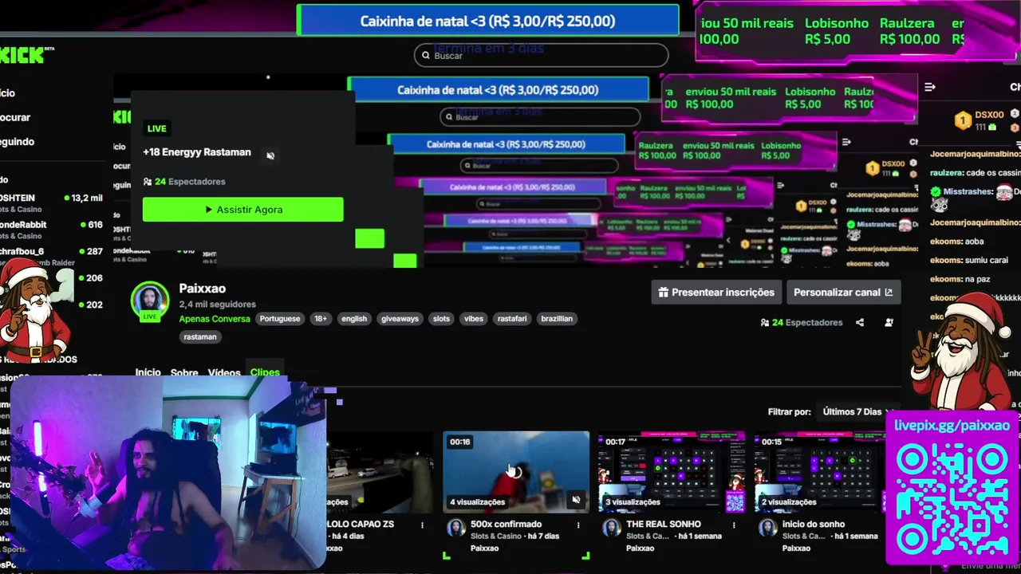Click the '4 visualizações' label on the clip
This screenshot has width=1021, height=574.
pyautogui.click(x=477, y=502)
